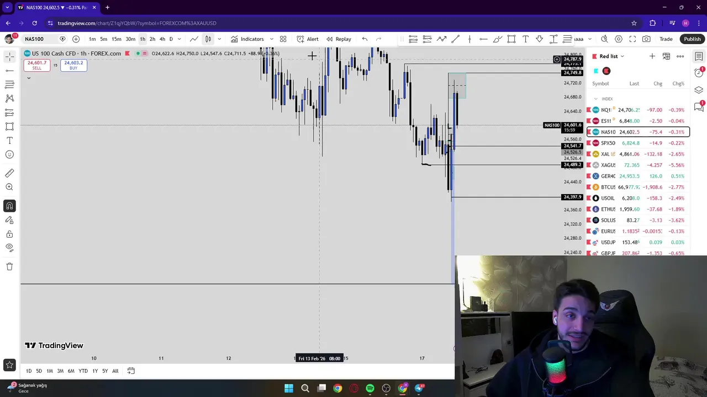Open the forecasting and measurement tools
Screen dimensions: 707x397
point(9,112)
